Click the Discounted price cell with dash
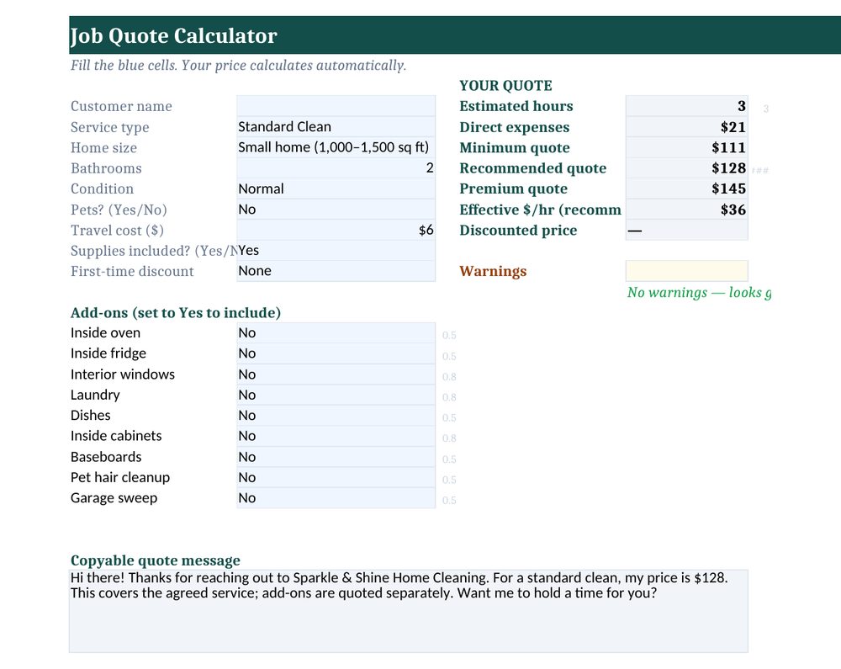The image size is (841, 669). (x=686, y=231)
